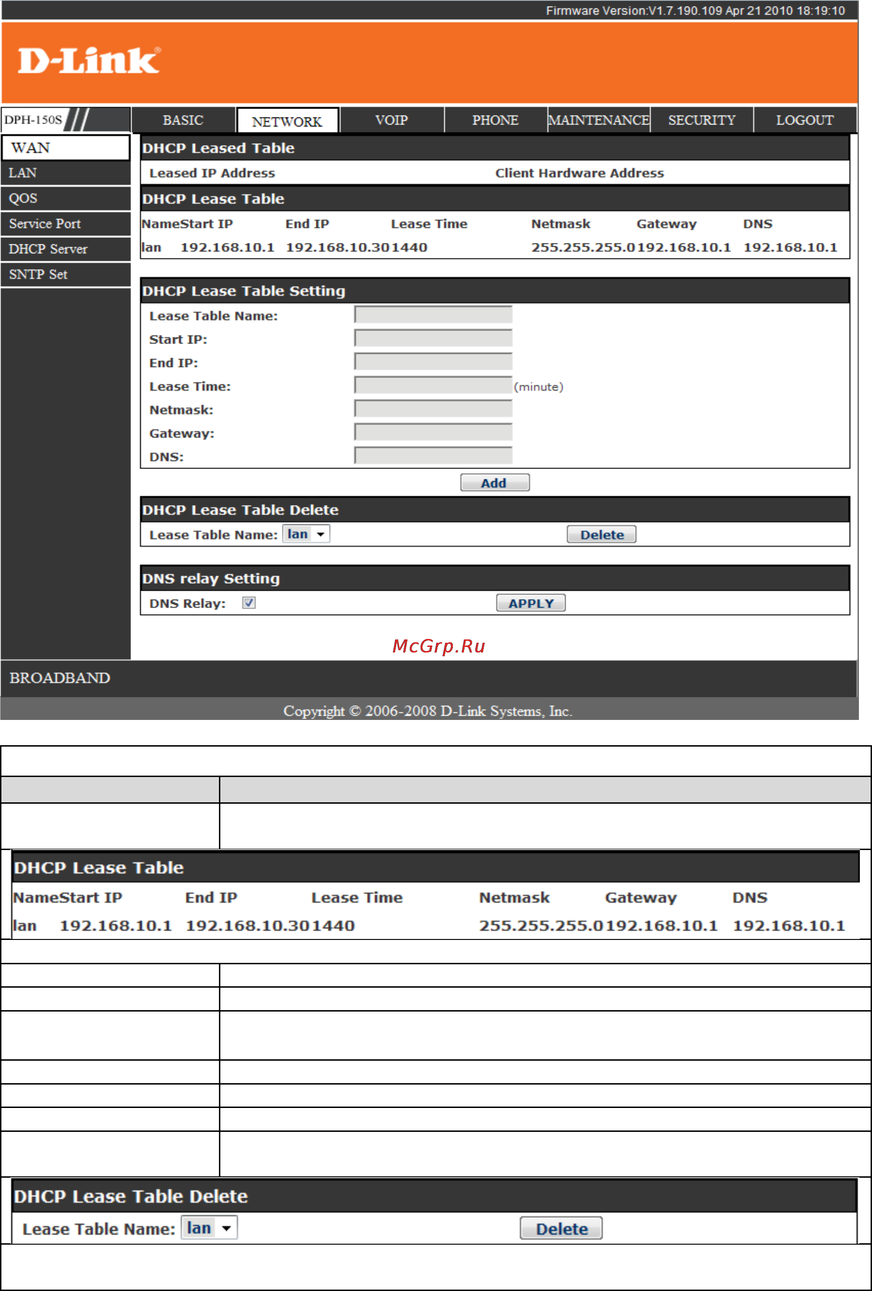Click 'Client Hardware Address' column header
The height and width of the screenshot is (1291, 872).
580,173
